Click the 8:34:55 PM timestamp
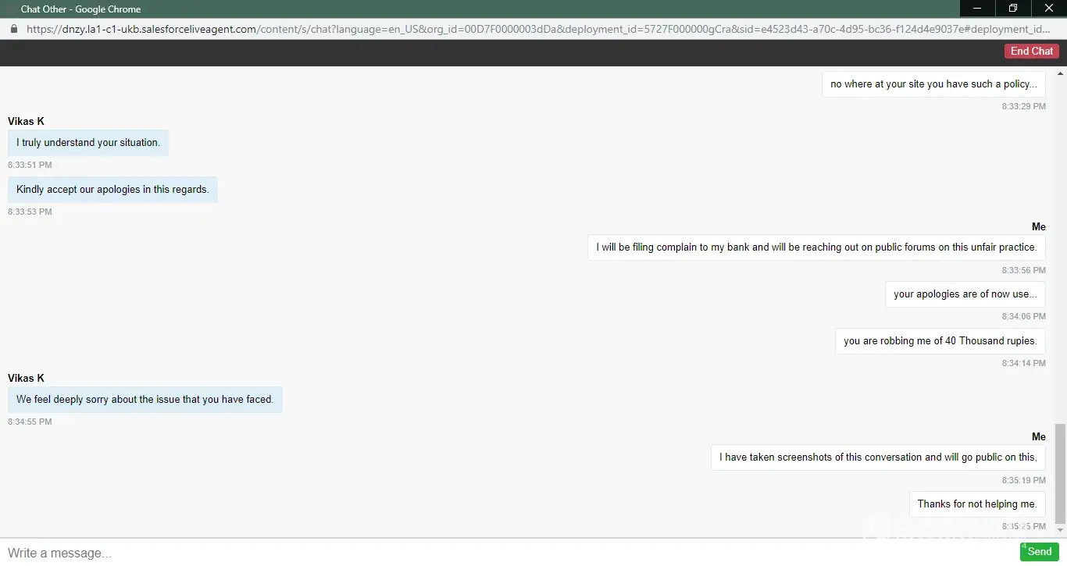Screen dimensions: 1067x566 click(x=30, y=422)
